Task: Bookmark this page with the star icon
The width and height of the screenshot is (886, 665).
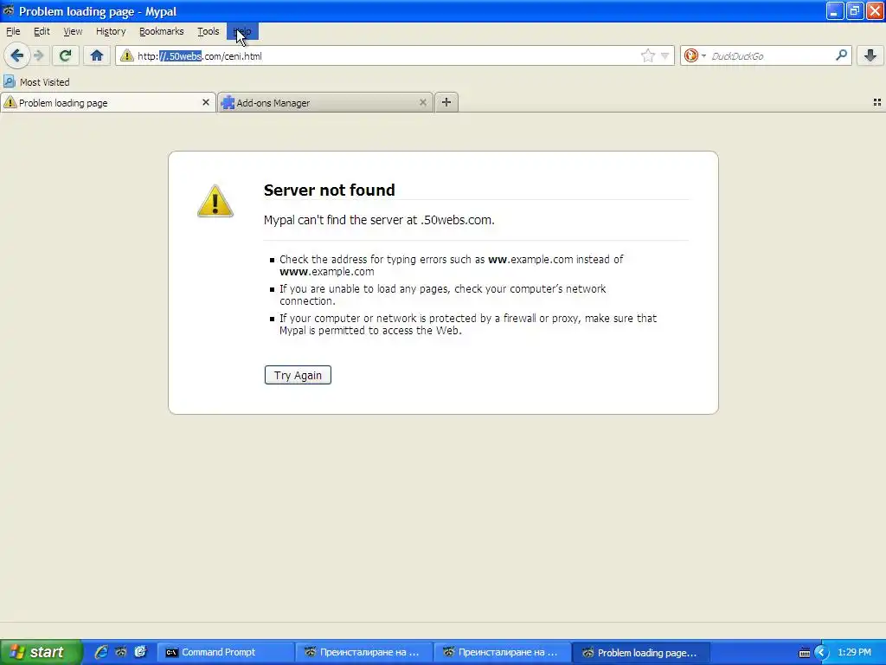Action: tap(647, 55)
